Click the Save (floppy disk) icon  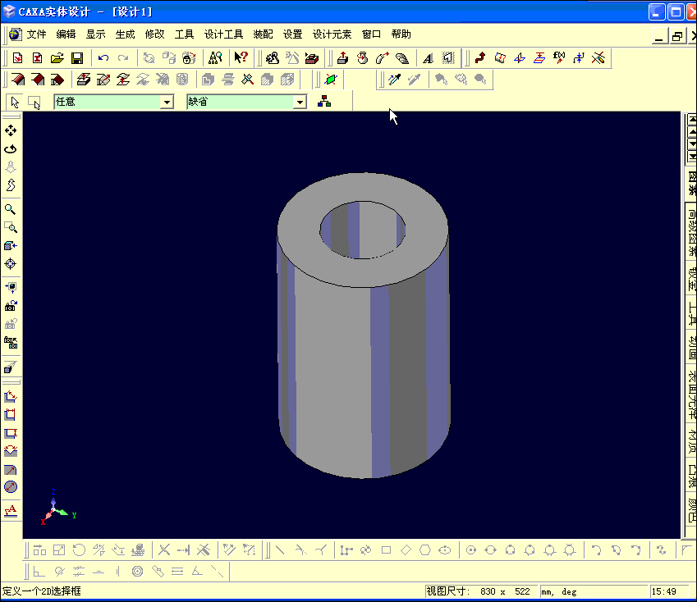(77, 58)
